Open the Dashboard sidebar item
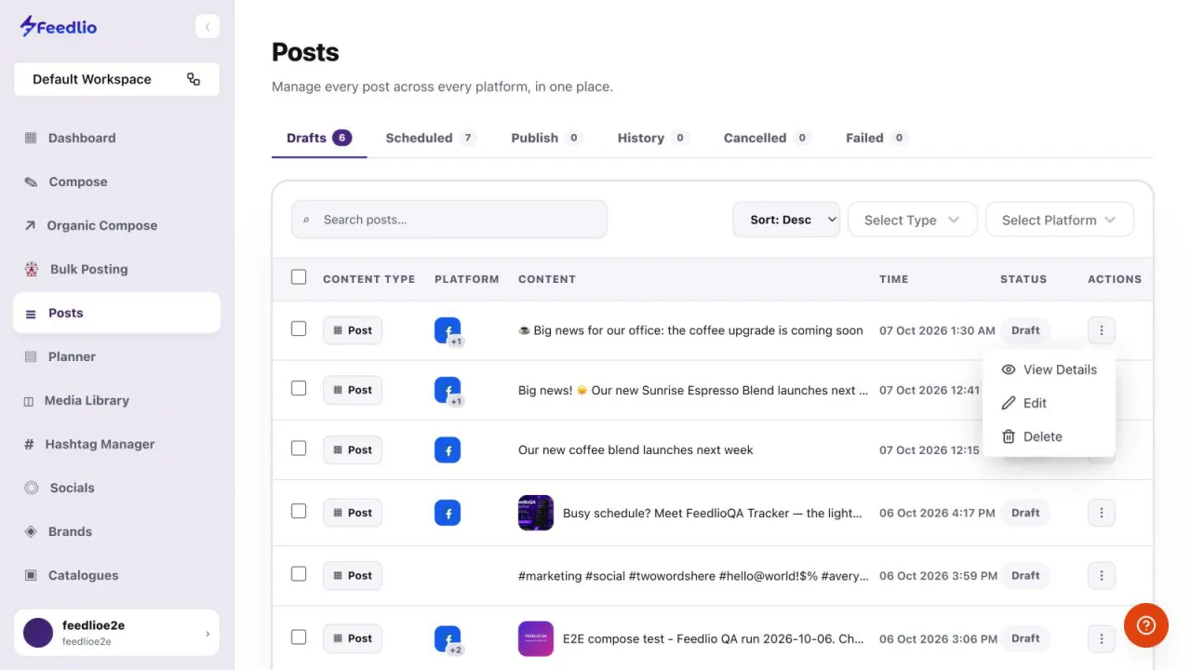Viewport: 1191px width, 670px height. [116, 138]
